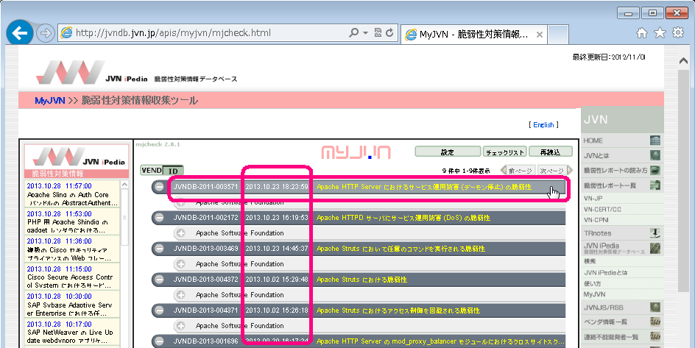
Task: Click the 連絡不能開発者一覧 icon
Action: [655, 337]
